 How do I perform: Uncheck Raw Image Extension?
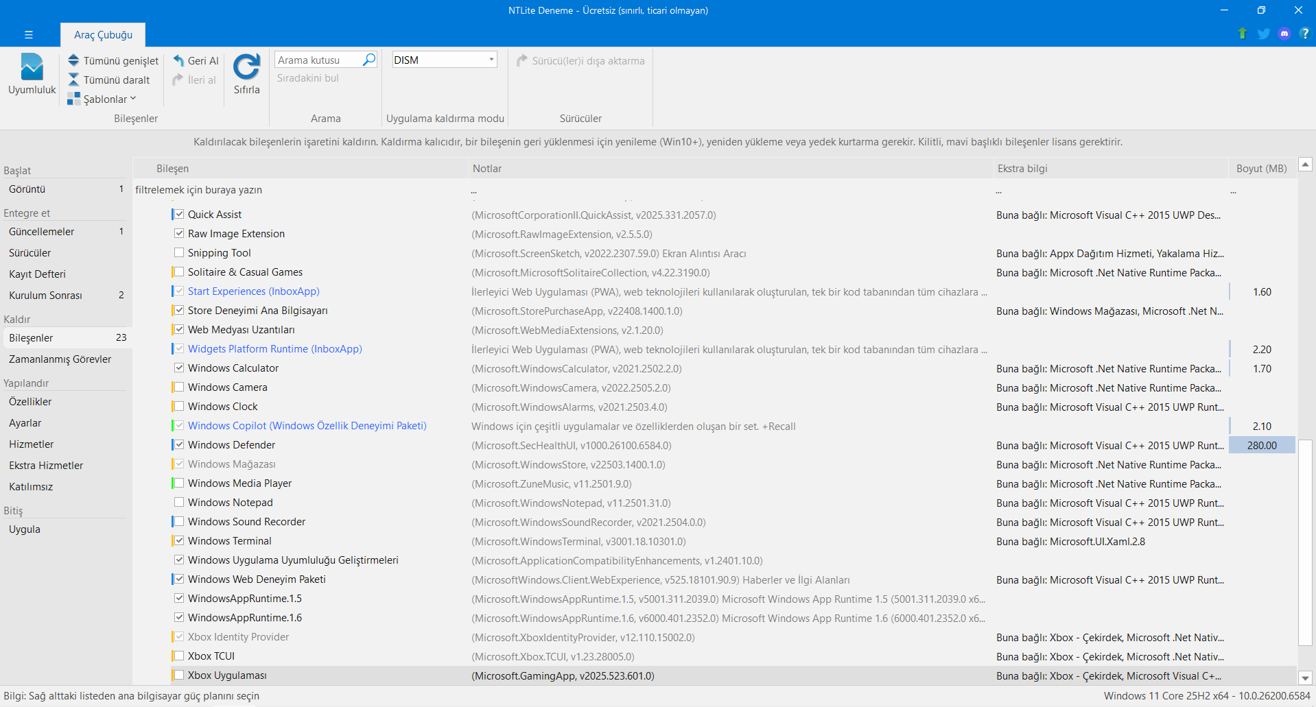point(179,233)
